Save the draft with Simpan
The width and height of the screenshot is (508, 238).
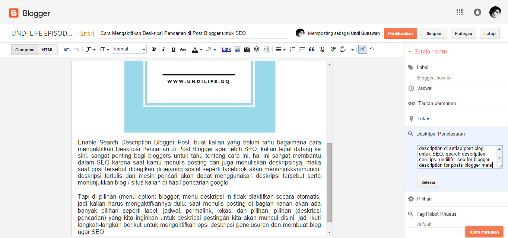tap(434, 33)
